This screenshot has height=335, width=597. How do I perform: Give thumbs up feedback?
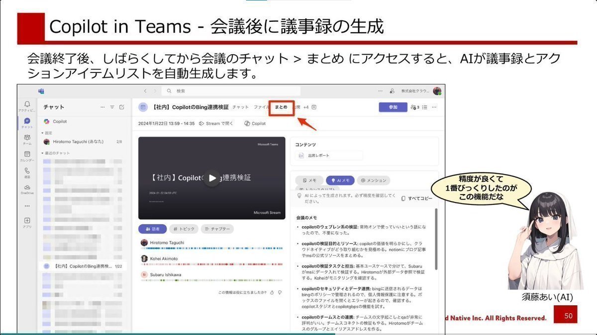point(272,292)
